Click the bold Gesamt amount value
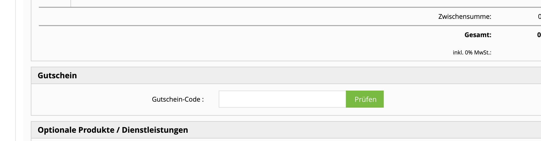The height and width of the screenshot is (141, 541). (x=539, y=35)
